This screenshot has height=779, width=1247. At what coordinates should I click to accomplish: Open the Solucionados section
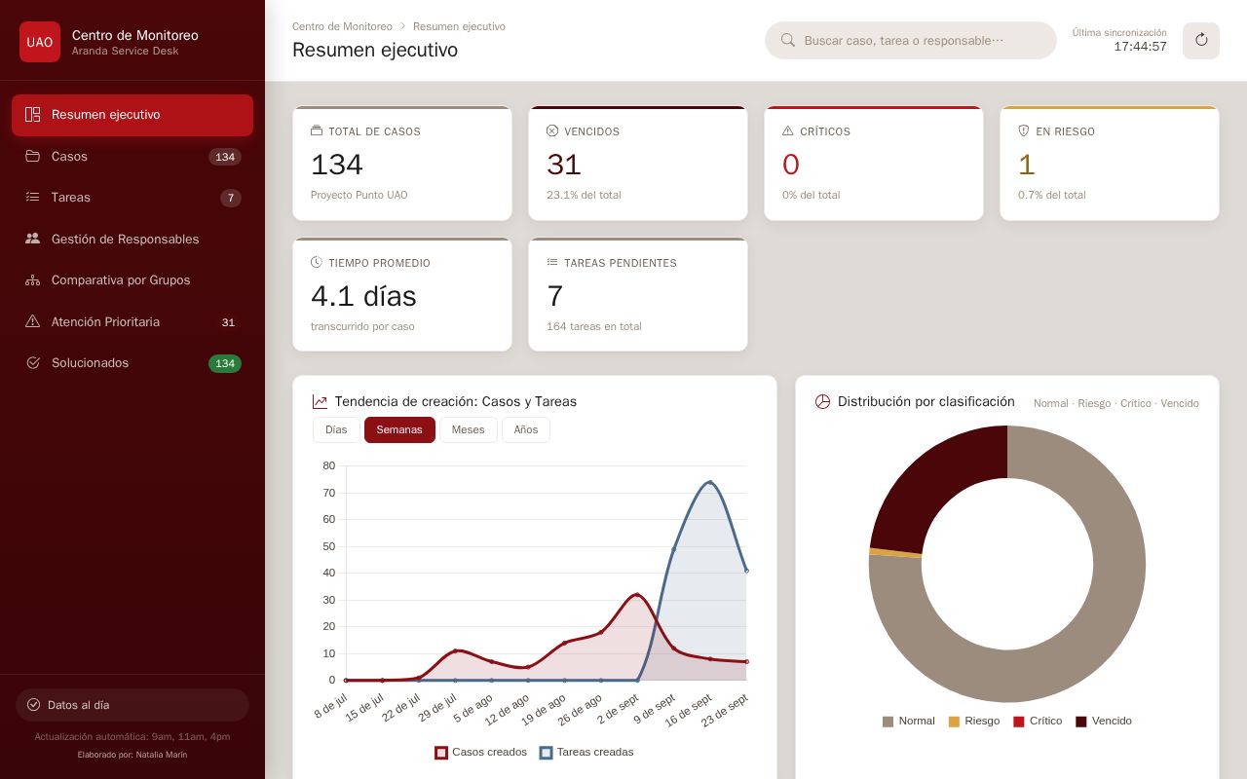point(132,363)
